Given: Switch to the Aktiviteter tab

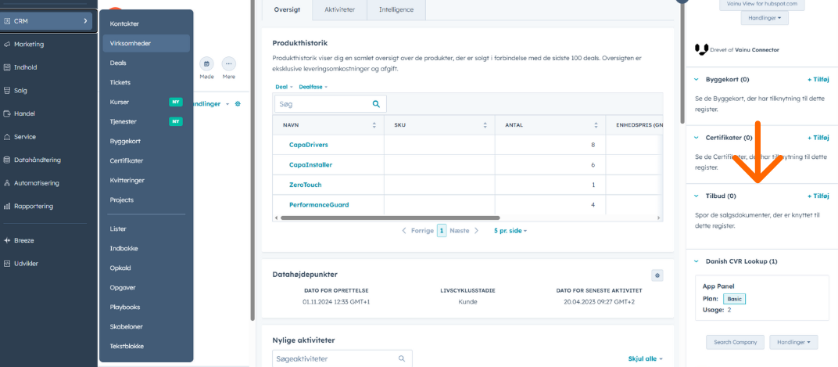Looking at the screenshot, I should [339, 9].
